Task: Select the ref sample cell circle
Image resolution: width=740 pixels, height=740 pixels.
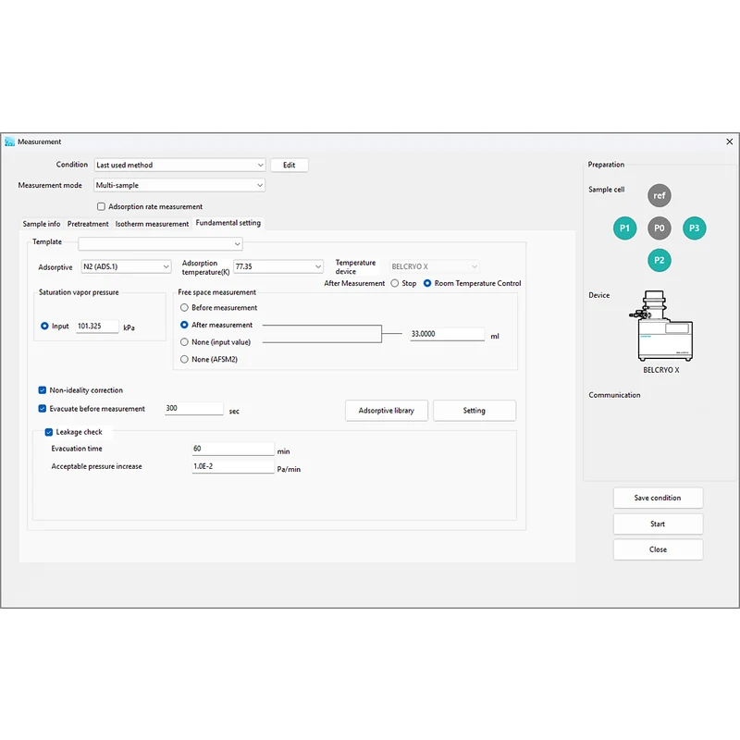Action: coord(659,195)
